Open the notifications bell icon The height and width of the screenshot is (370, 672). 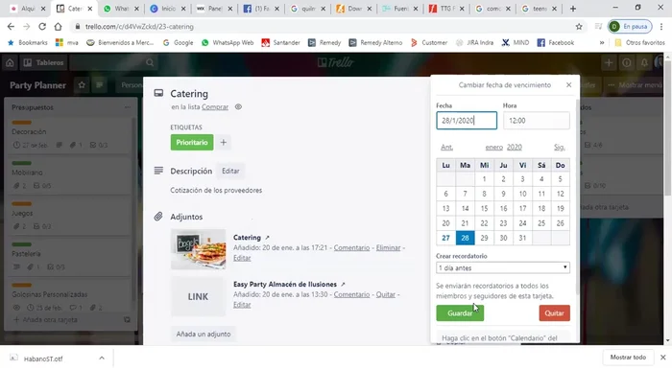[x=644, y=63]
